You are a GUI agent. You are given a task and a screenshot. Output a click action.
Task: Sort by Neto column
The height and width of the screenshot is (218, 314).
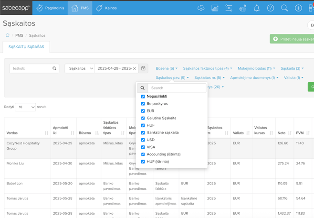coord(290,133)
